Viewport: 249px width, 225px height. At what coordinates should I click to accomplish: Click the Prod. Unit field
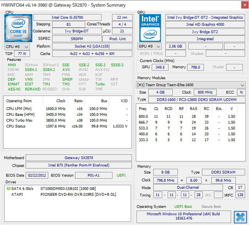click(x=117, y=39)
